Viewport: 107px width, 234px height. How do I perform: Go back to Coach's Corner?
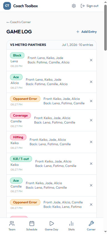point(19,22)
